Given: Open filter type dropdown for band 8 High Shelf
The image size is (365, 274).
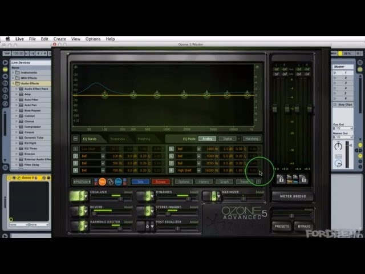Looking at the screenshot, I should [x=198, y=170].
